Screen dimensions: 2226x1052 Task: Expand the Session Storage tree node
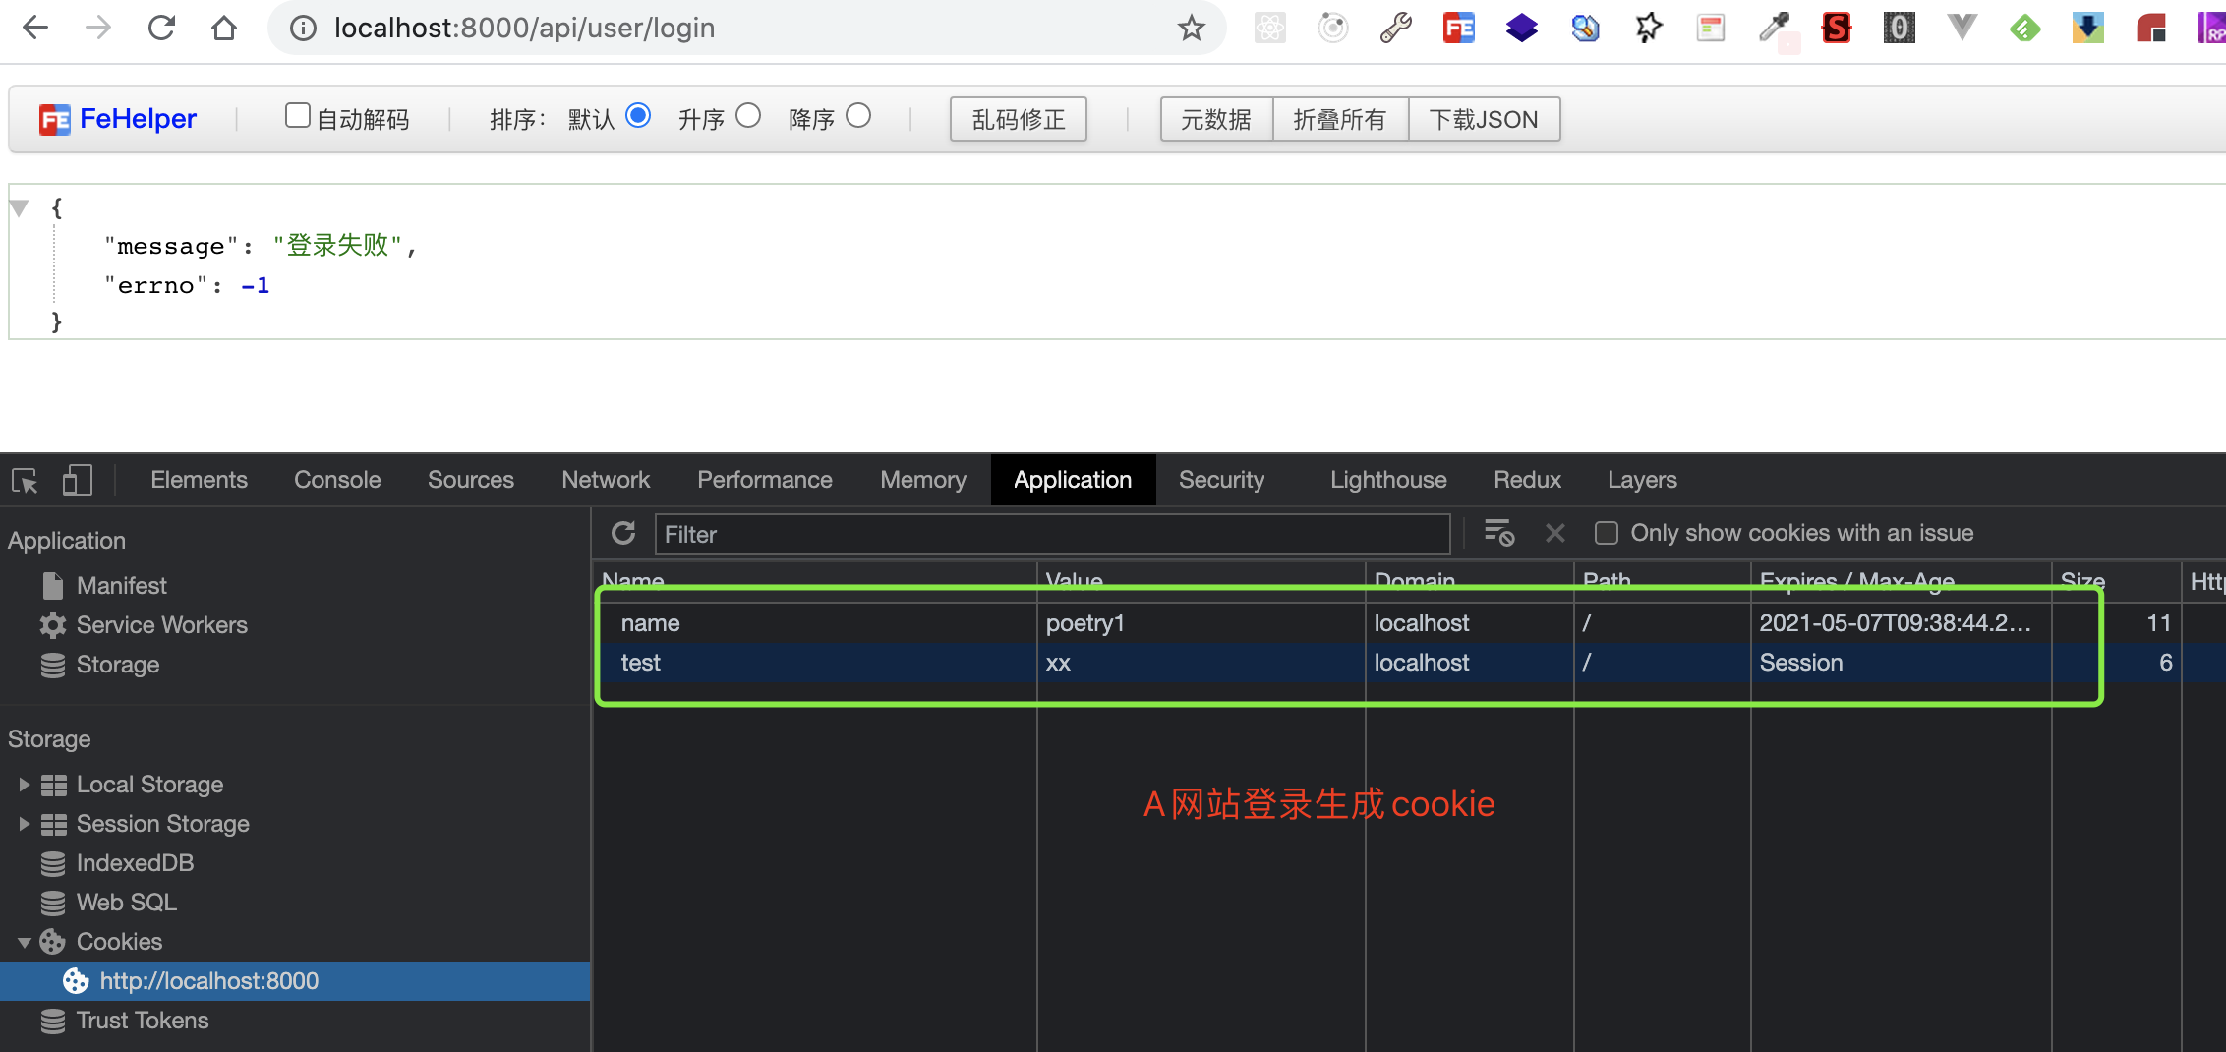(x=24, y=824)
